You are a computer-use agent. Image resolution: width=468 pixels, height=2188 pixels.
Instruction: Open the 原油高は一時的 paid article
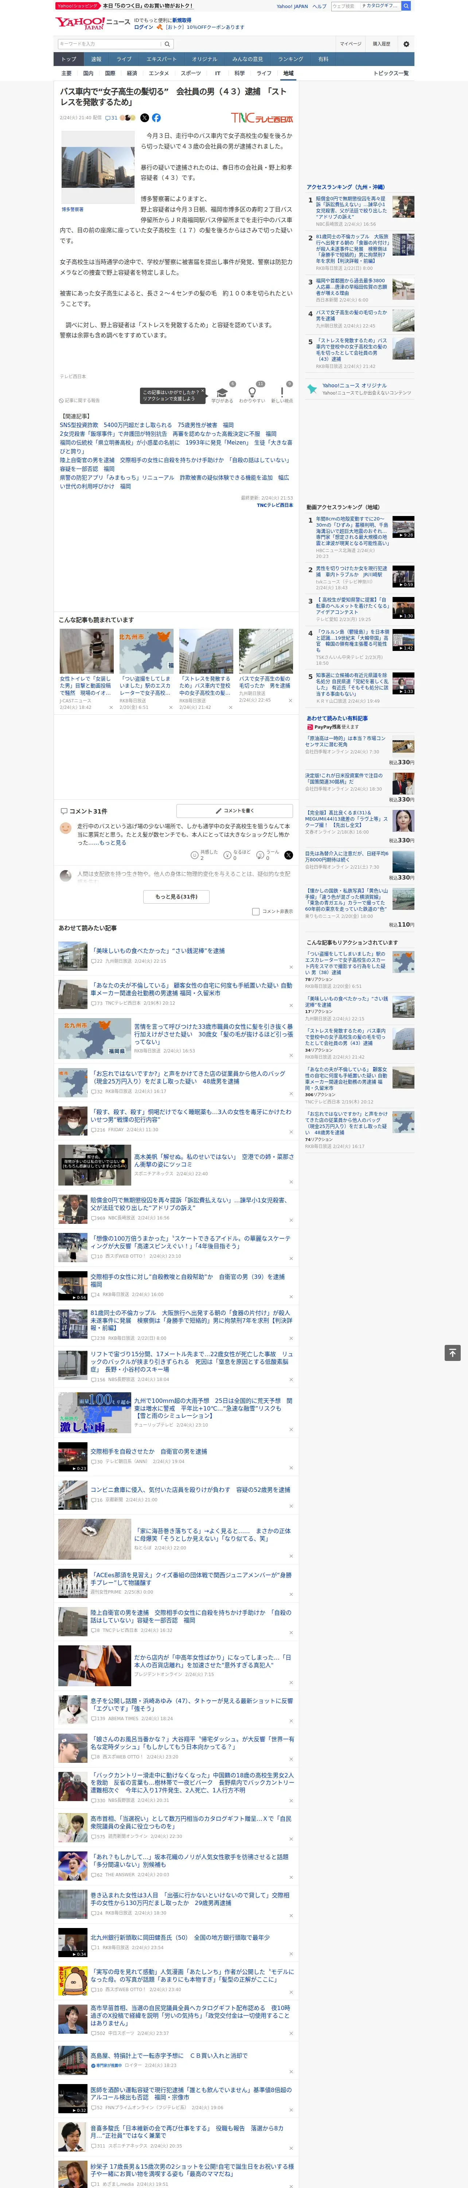pos(345,741)
